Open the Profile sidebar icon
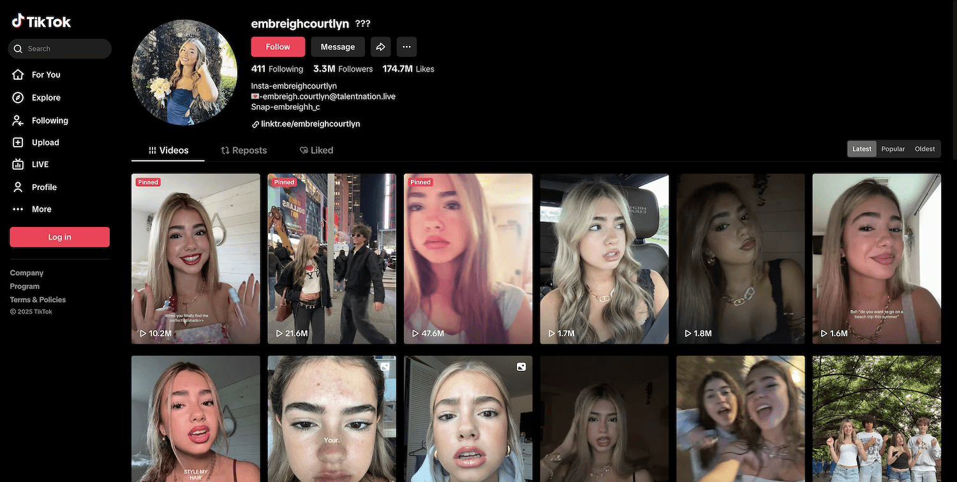This screenshot has height=482, width=957. click(19, 187)
